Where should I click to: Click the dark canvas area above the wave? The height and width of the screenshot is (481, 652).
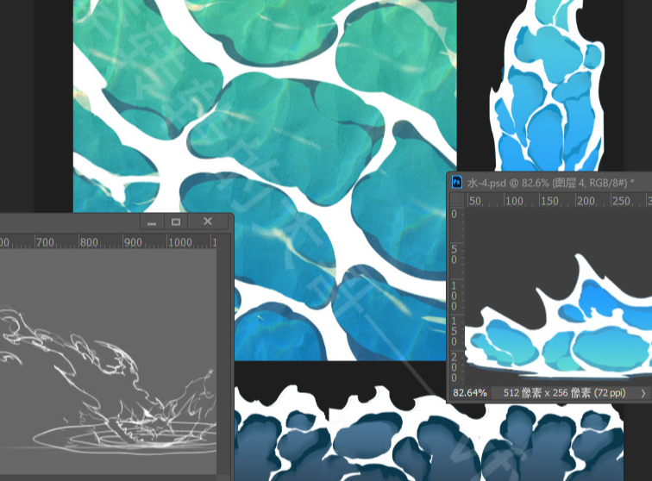click(552, 233)
